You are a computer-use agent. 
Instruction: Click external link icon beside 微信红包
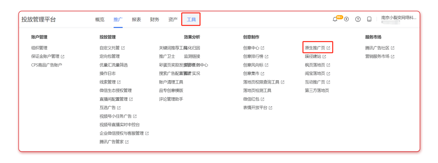pyautogui.click(x=262, y=99)
